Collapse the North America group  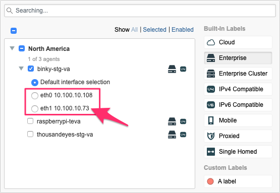tap(12, 48)
